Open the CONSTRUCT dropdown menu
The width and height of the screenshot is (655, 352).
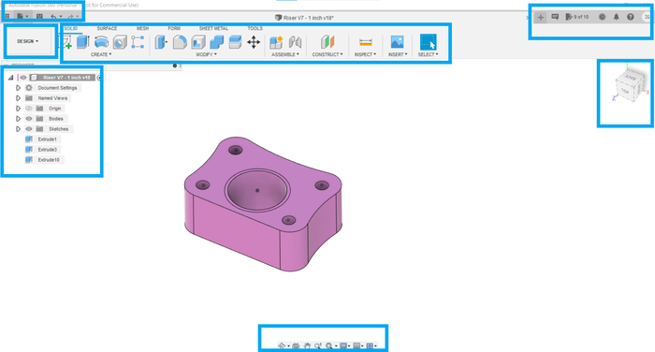point(327,54)
